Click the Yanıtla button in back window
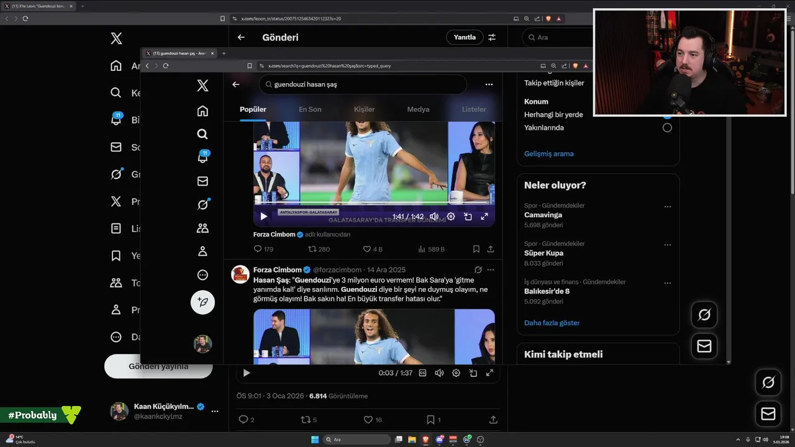The image size is (795, 447). [465, 37]
